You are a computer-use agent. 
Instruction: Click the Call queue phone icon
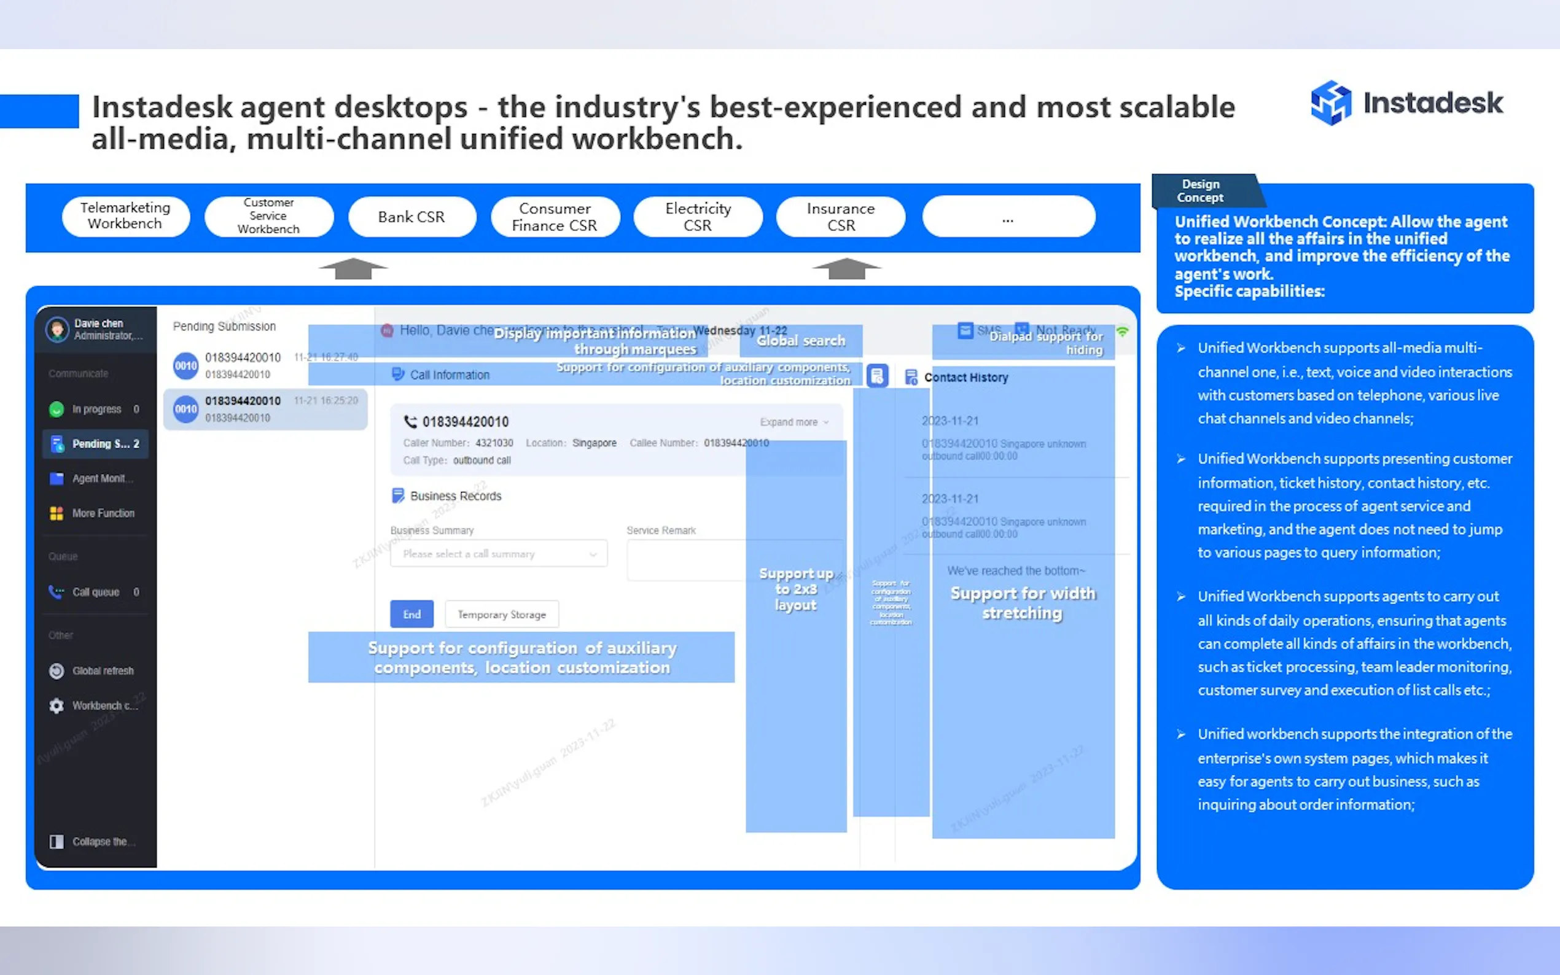[57, 592]
